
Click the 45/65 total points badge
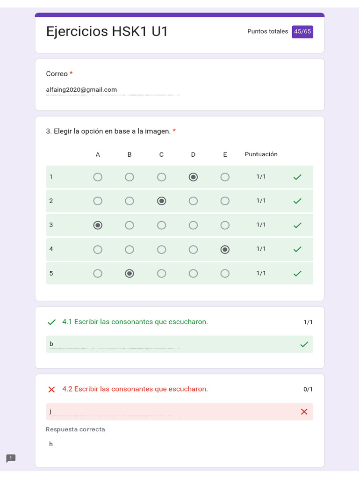pyautogui.click(x=302, y=31)
